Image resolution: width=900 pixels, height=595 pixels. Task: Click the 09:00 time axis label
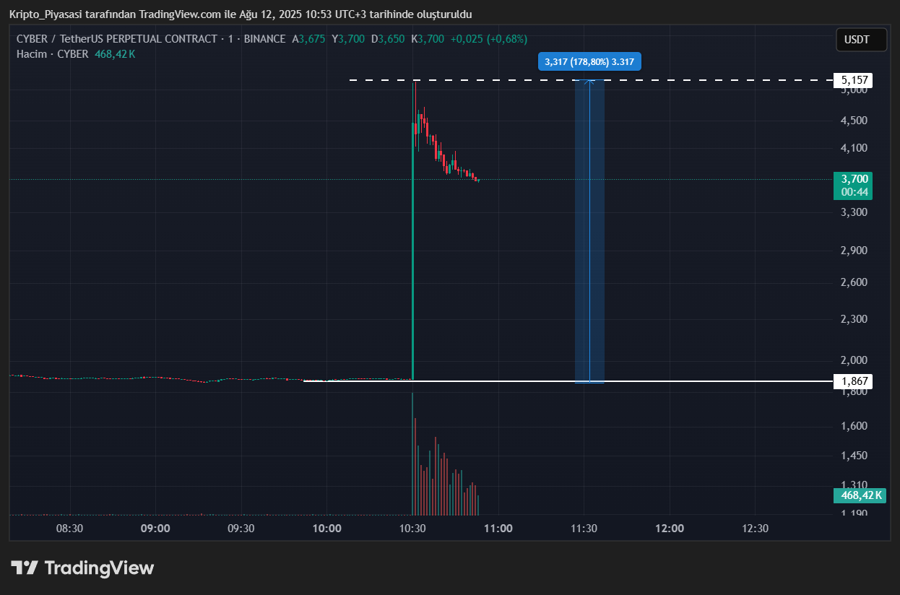click(155, 529)
